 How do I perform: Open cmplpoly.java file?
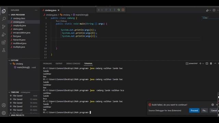tap(20, 26)
